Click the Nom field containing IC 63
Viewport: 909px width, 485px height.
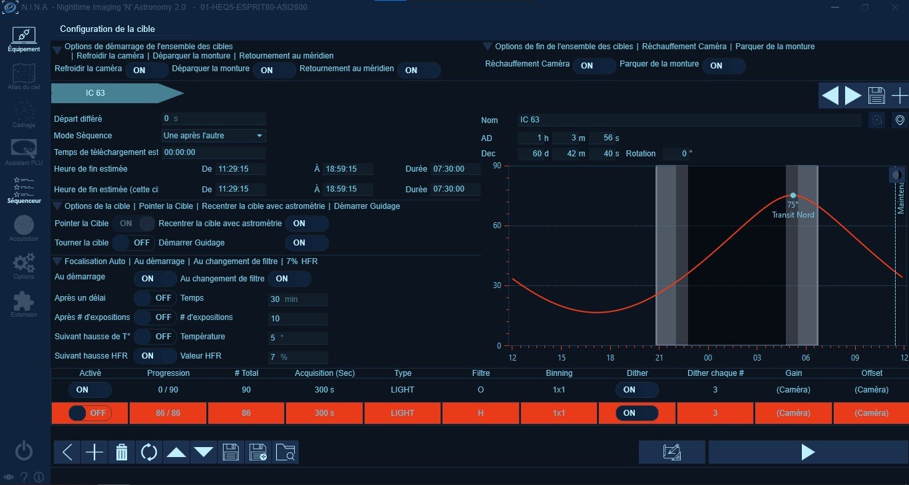coord(691,120)
